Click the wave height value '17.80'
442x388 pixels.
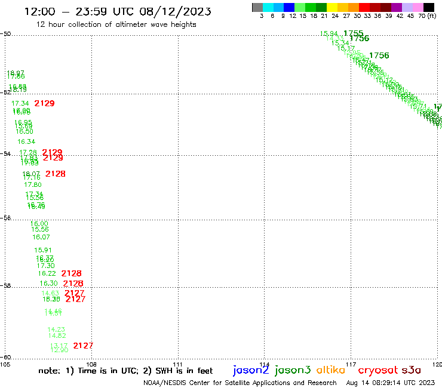[x=33, y=184]
